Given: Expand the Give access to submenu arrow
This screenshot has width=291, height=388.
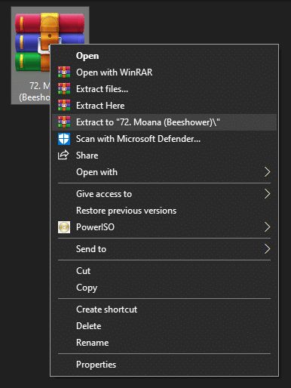Looking at the screenshot, I should [267, 194].
